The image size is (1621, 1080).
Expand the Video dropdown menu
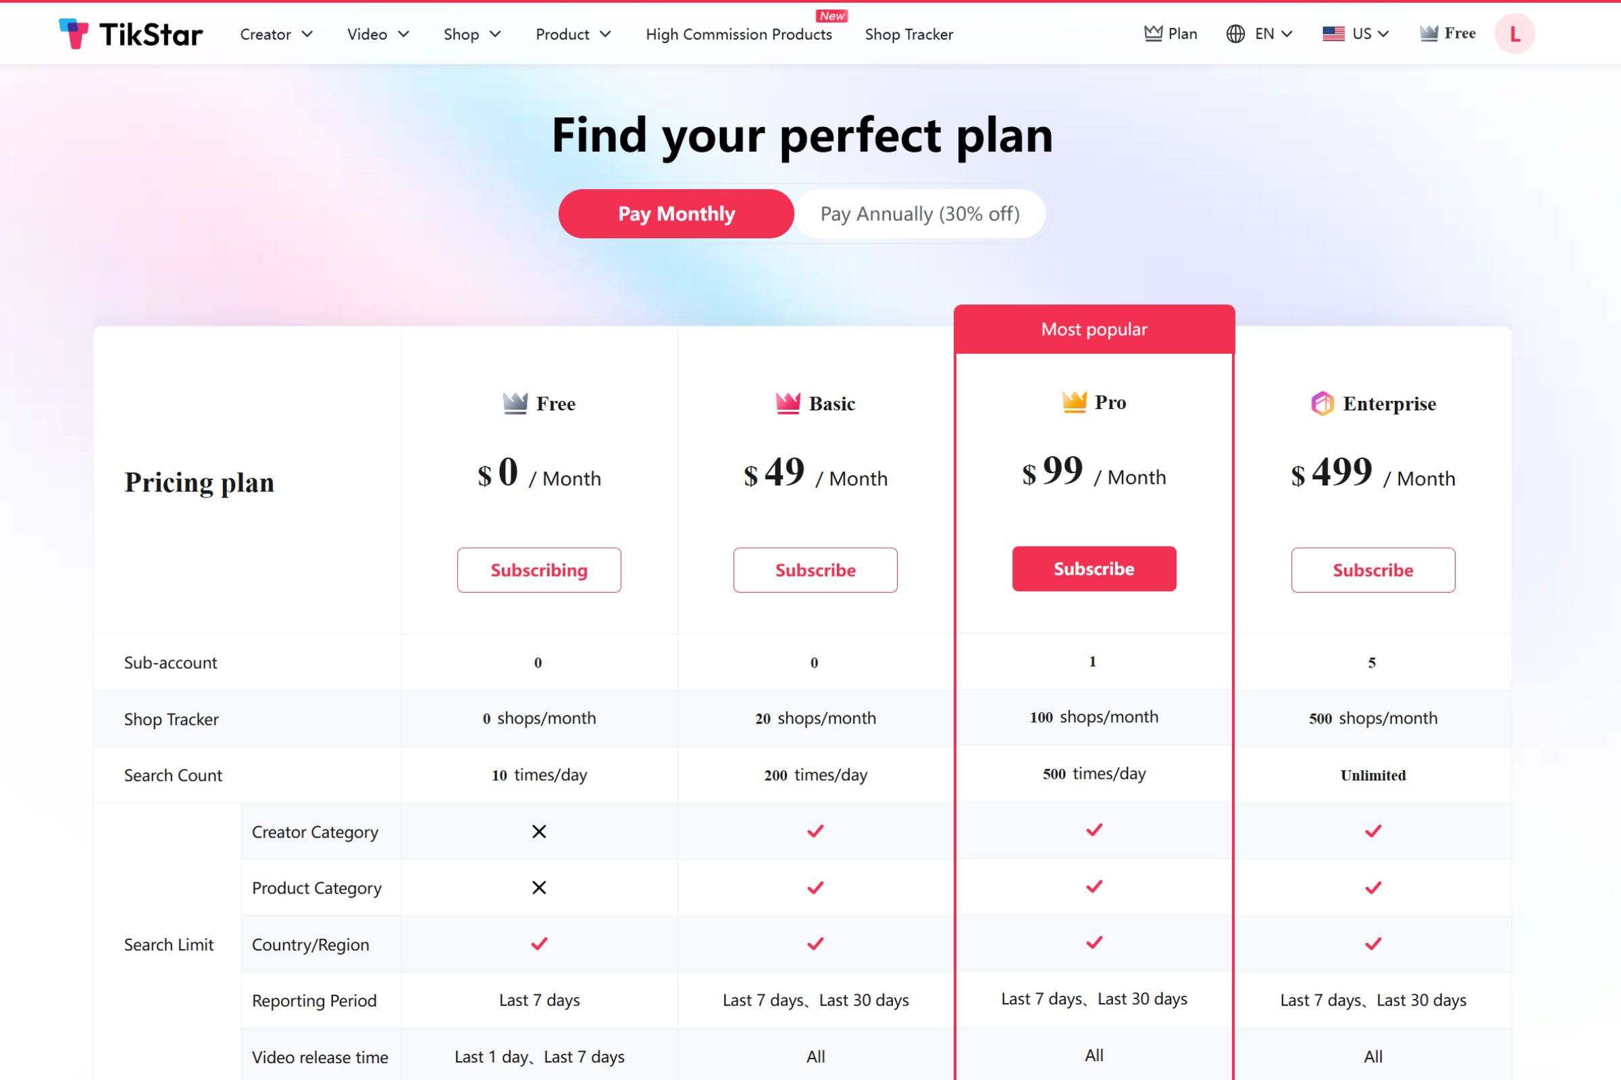point(378,34)
